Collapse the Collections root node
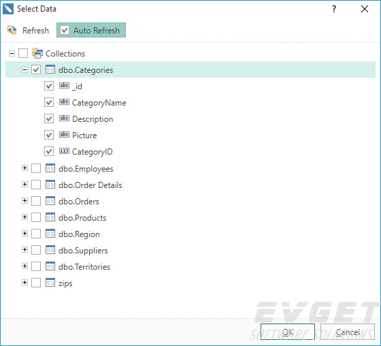381x346 pixels. (12, 53)
